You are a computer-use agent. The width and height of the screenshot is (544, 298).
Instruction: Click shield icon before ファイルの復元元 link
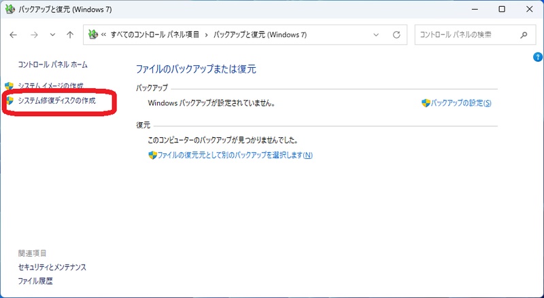coord(152,155)
